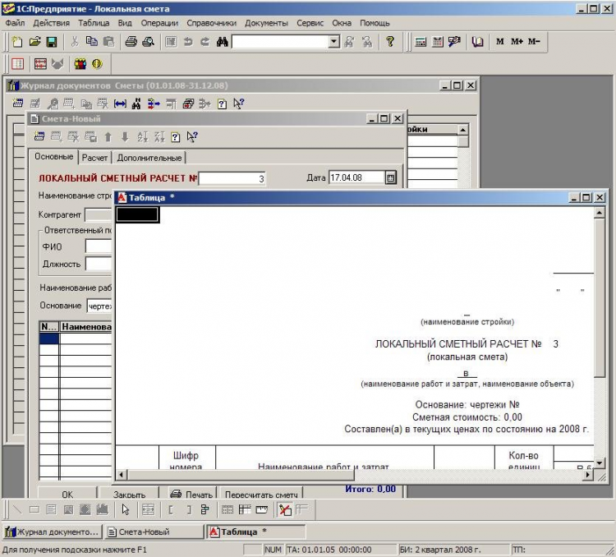This screenshot has width=616, height=557.
Task: Open the Действия menu
Action: click(x=51, y=23)
